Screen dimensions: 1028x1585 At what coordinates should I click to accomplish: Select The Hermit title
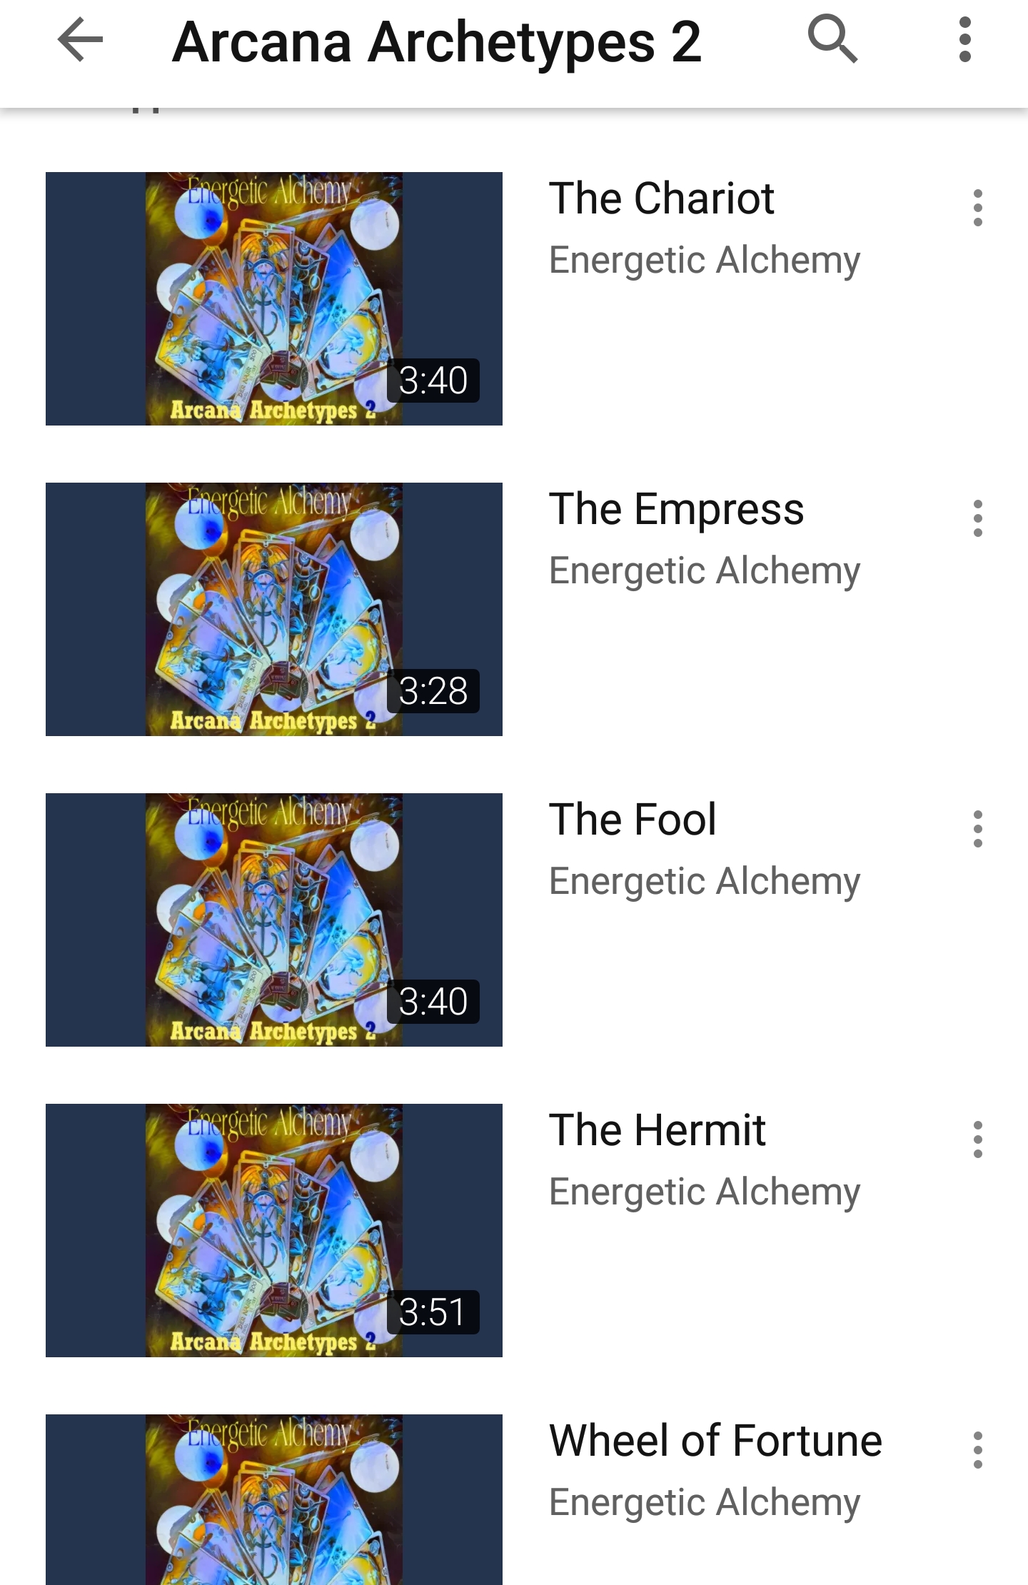click(657, 1129)
